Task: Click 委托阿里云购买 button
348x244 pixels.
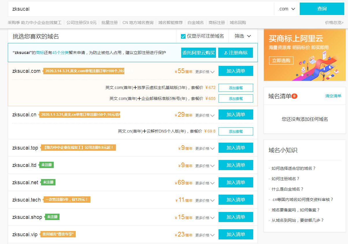Action: [199, 53]
